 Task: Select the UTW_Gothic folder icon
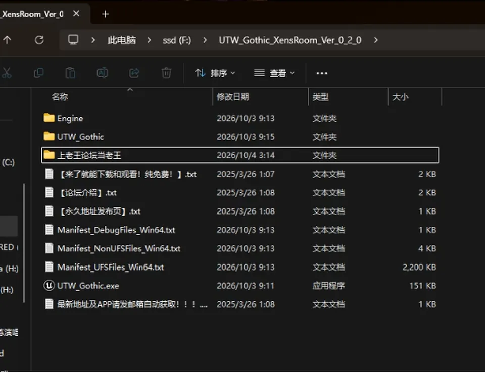(49, 136)
